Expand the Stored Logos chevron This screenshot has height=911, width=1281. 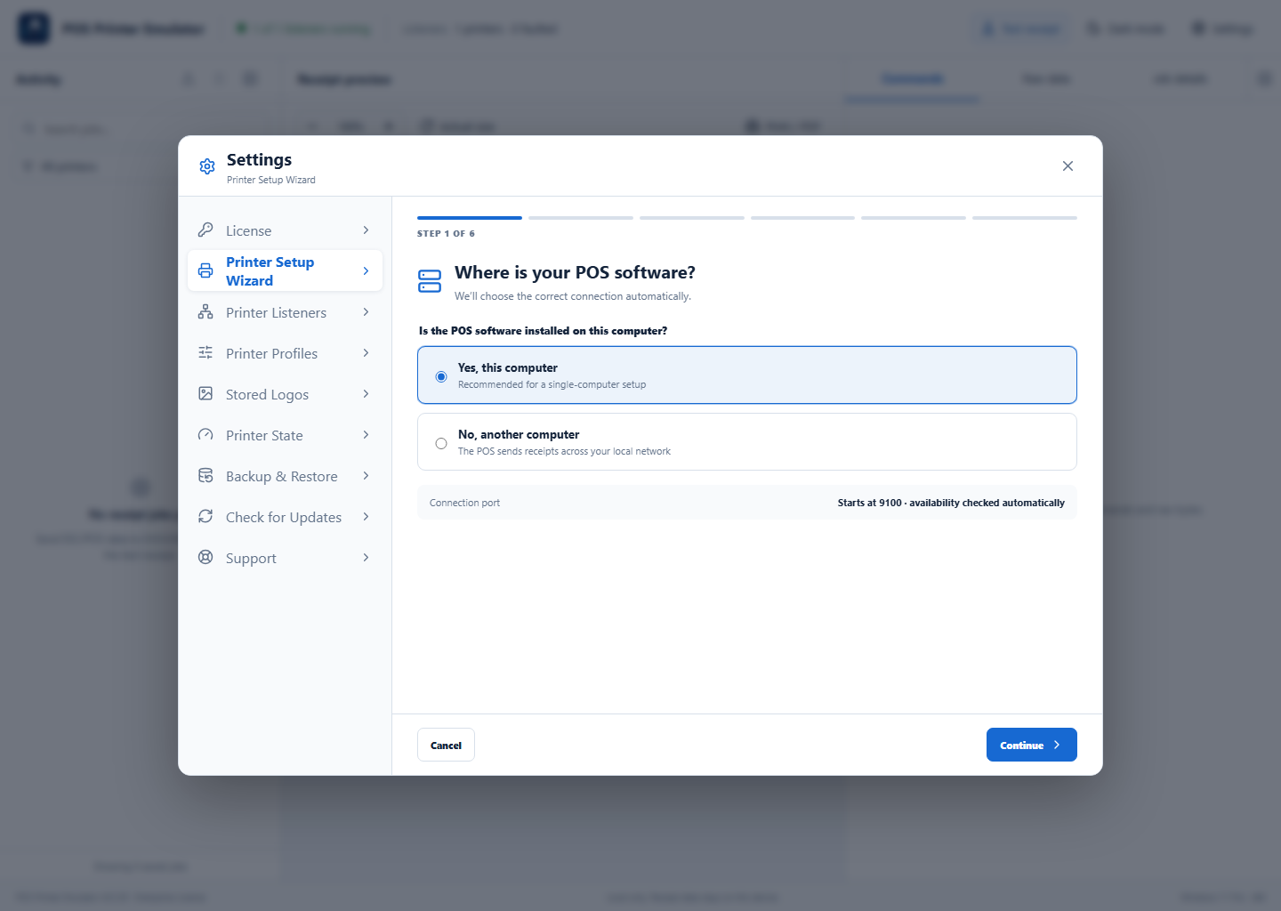[366, 394]
